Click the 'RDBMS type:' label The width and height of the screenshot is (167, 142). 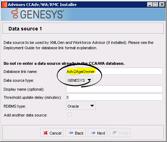[14, 106]
